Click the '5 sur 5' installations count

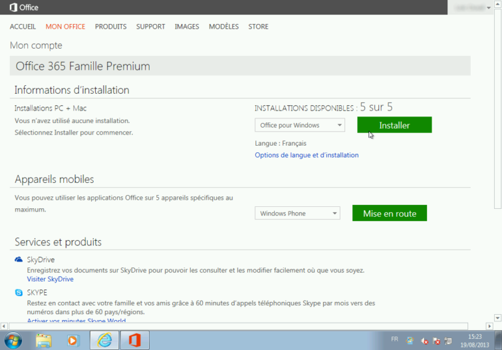tap(376, 107)
